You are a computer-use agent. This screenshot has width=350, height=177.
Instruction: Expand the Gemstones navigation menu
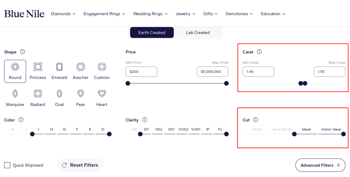click(x=239, y=14)
